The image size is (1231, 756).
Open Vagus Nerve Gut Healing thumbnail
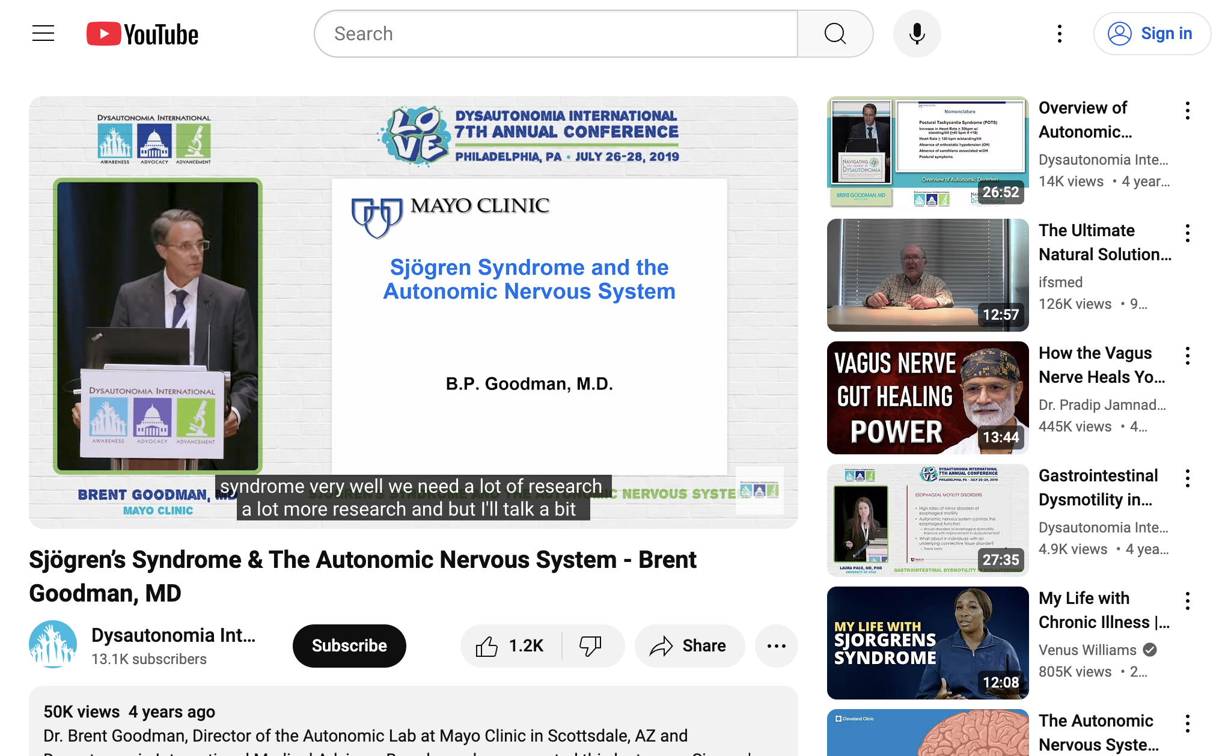pos(927,398)
